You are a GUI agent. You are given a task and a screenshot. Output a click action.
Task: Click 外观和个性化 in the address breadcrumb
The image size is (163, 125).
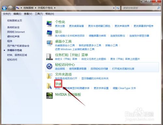coord(45,8)
